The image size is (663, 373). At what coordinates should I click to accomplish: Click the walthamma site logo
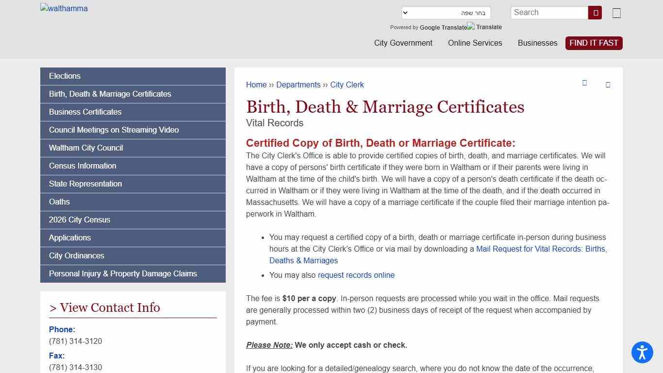(64, 8)
